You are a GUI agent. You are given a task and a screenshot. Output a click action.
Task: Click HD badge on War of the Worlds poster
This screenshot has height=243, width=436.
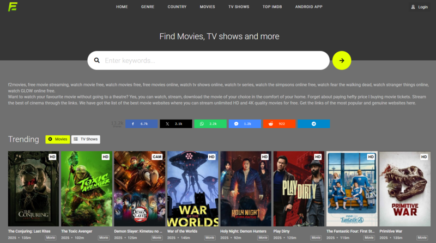[211, 157]
